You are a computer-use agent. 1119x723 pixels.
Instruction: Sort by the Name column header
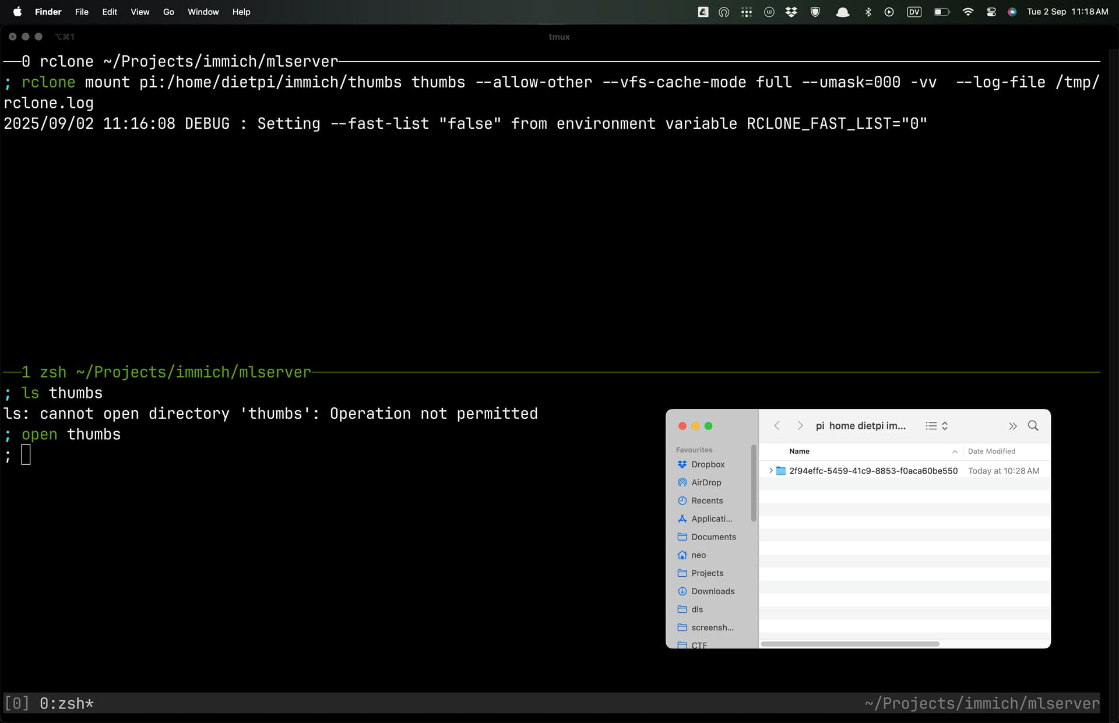point(799,451)
